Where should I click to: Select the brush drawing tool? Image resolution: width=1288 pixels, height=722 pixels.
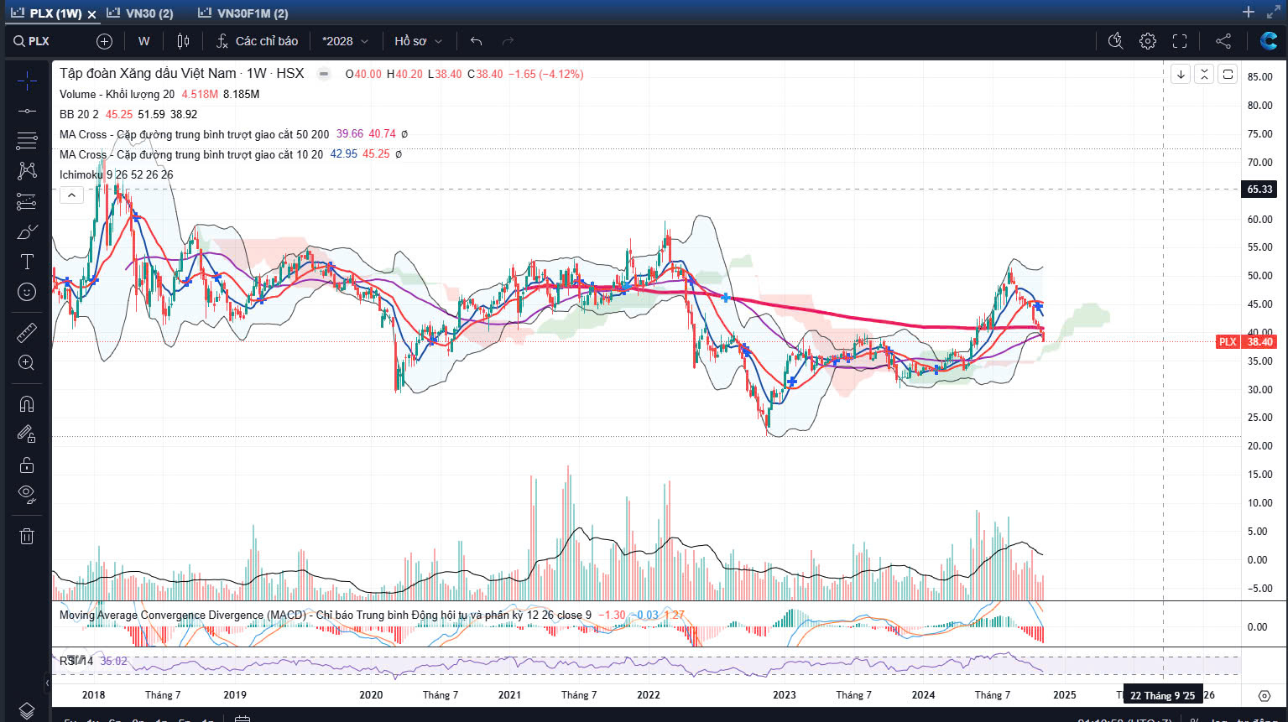[x=27, y=231]
